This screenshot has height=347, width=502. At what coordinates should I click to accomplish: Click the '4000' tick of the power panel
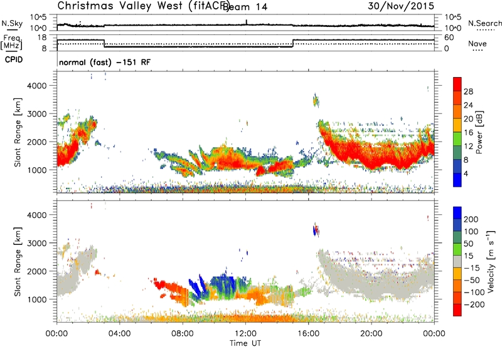[x=36, y=86]
